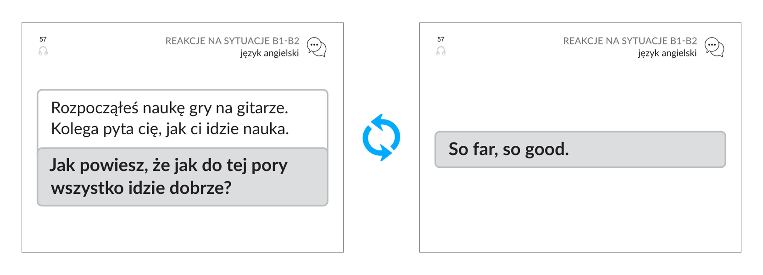Click 'język angielski' label on right card
This screenshot has width=763, height=275.
click(667, 53)
